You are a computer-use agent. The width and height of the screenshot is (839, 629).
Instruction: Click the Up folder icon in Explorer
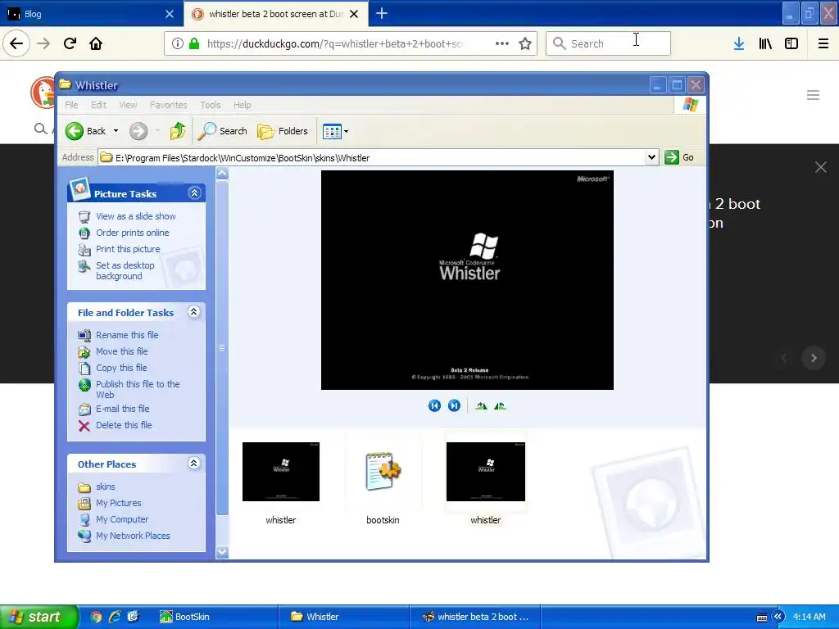point(178,131)
